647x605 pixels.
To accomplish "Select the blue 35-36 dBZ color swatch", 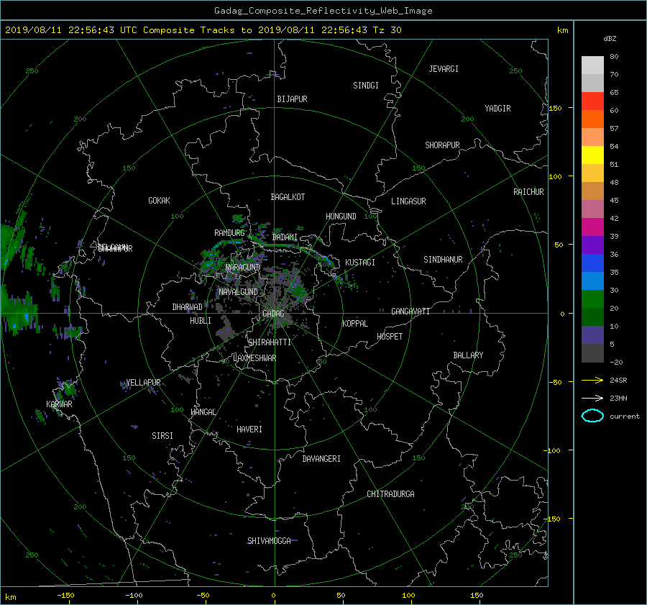I will coord(592,263).
